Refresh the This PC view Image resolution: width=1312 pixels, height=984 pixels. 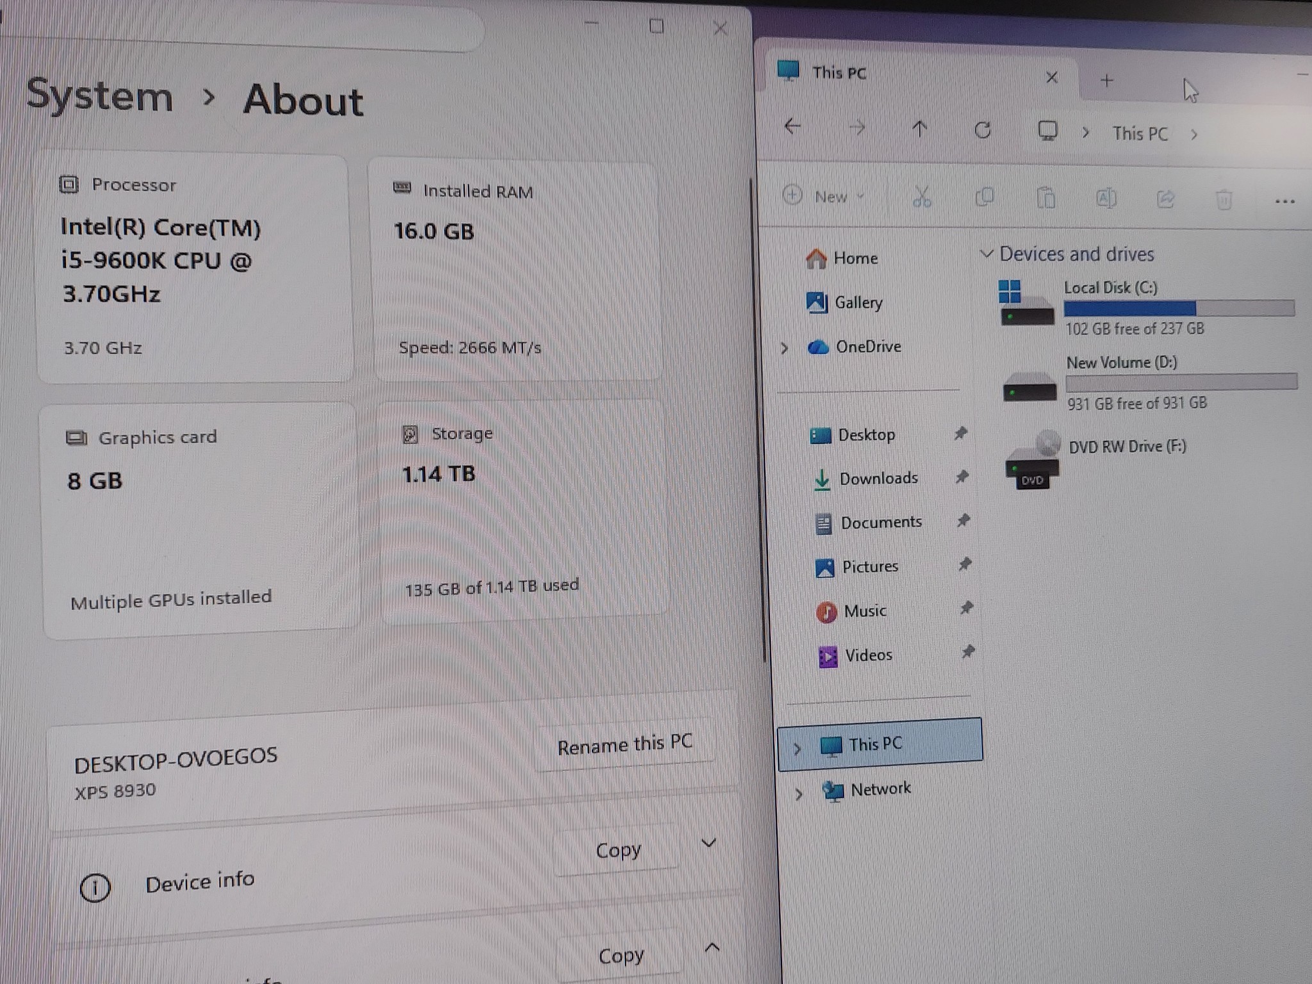pyautogui.click(x=983, y=131)
